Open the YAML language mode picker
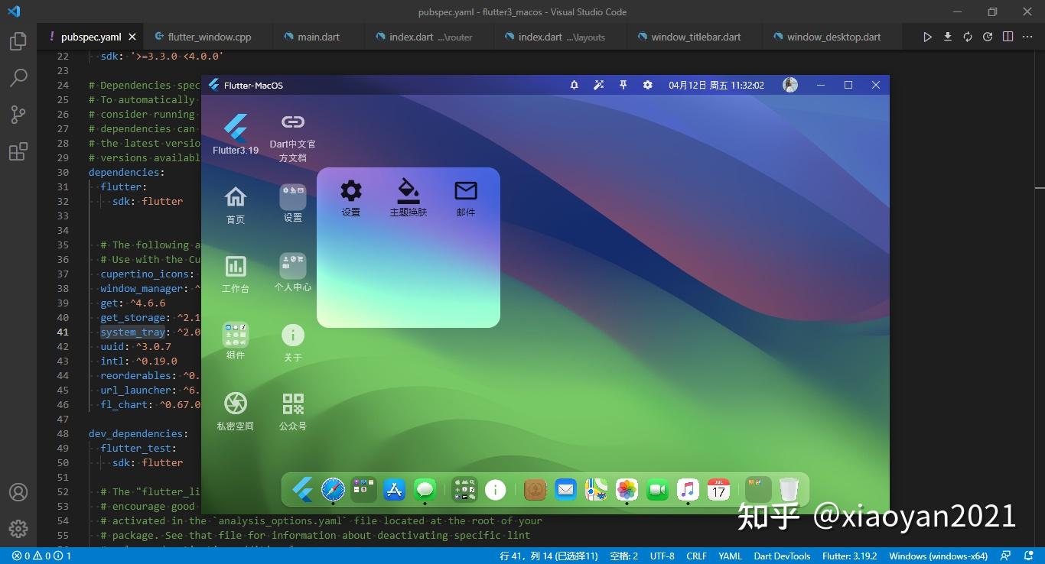This screenshot has width=1045, height=564. point(730,556)
